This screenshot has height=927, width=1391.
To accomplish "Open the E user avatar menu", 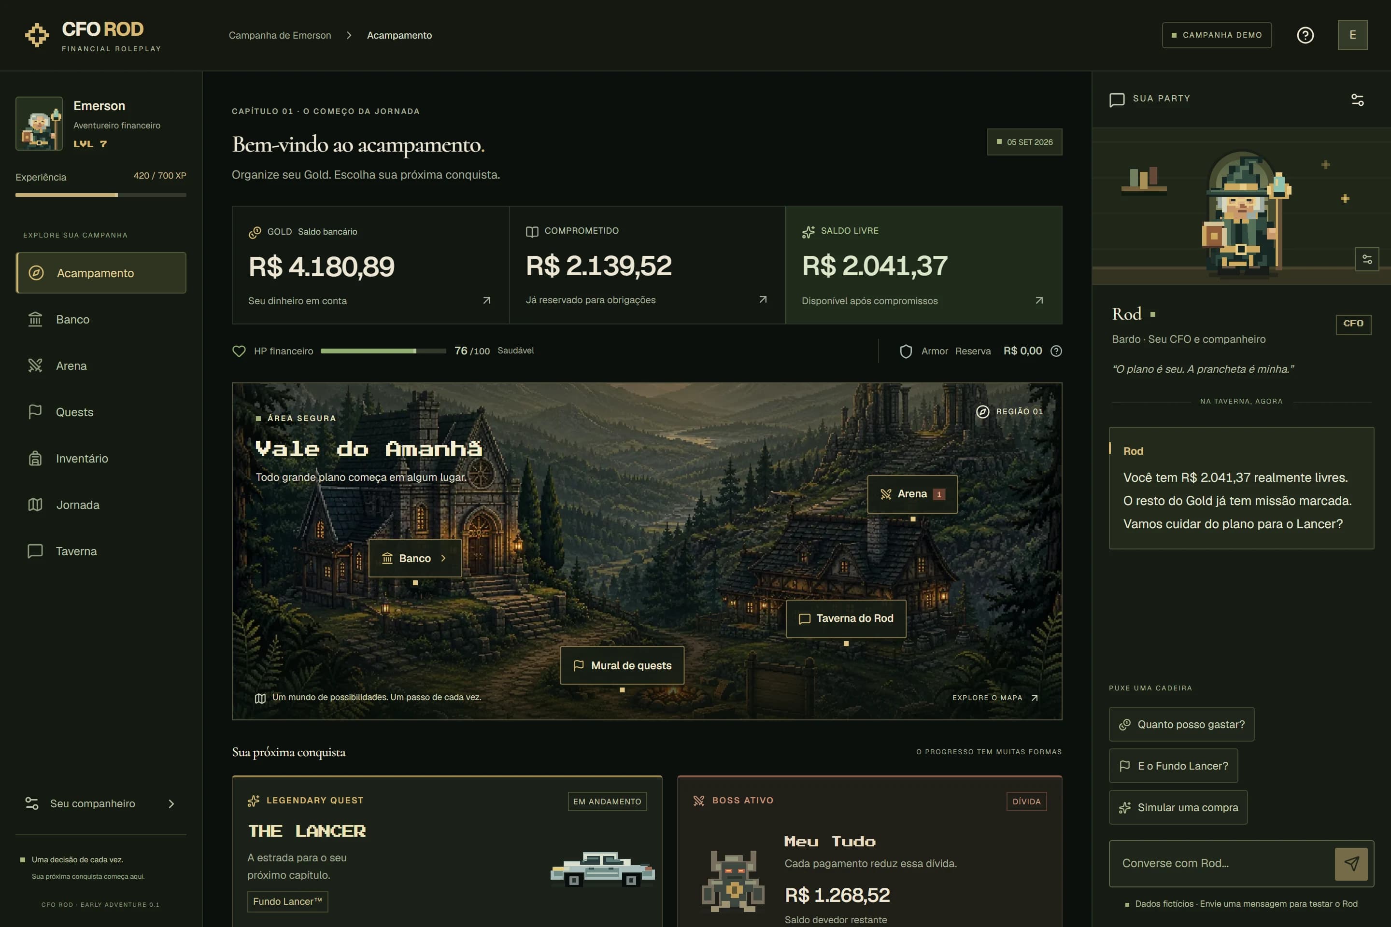I will [1352, 35].
